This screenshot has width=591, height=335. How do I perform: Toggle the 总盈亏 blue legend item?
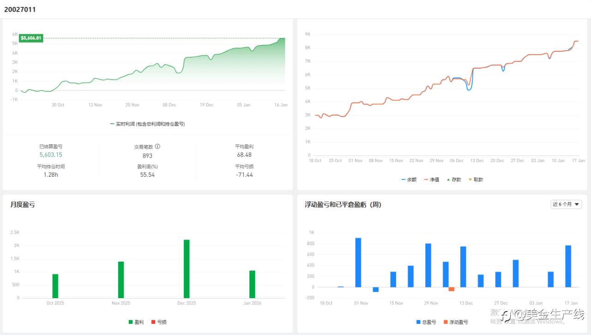(426, 322)
